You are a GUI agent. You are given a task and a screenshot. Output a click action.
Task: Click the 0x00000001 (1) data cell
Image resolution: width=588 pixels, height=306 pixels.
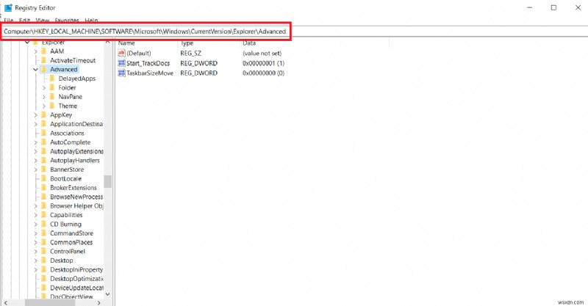[x=264, y=63]
